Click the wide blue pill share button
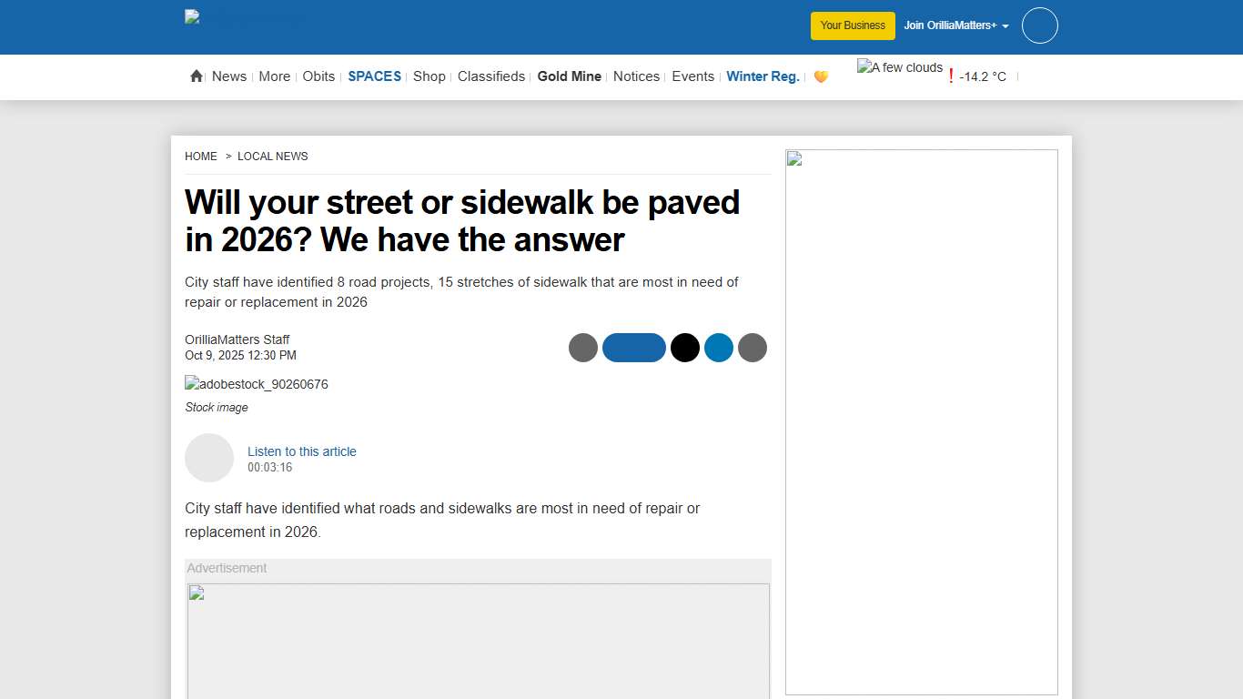Viewport: 1243px width, 699px height. pyautogui.click(x=634, y=348)
